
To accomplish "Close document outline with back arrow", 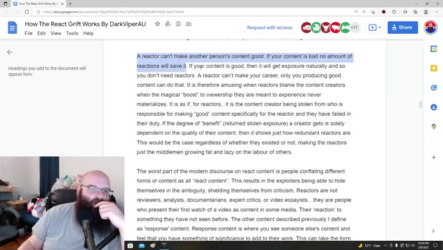I will (10, 52).
